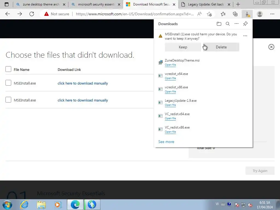
Task: Click the Not secure warning indicator
Action: pyautogui.click(x=57, y=14)
